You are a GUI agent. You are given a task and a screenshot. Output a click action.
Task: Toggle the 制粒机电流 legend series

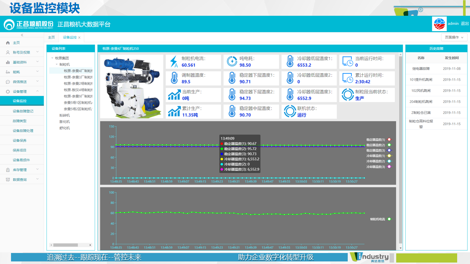(x=380, y=219)
